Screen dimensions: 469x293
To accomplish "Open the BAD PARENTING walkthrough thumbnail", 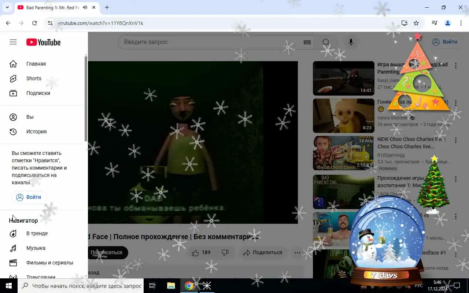I will (344, 192).
